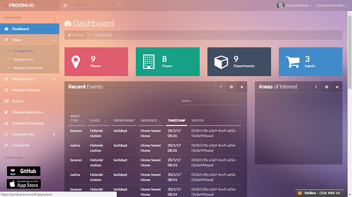
Task: Focus the Recent Events search field
Action: [x=212, y=101]
